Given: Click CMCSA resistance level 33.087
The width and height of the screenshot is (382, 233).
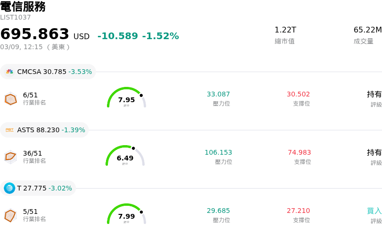Looking at the screenshot, I should [218, 94].
